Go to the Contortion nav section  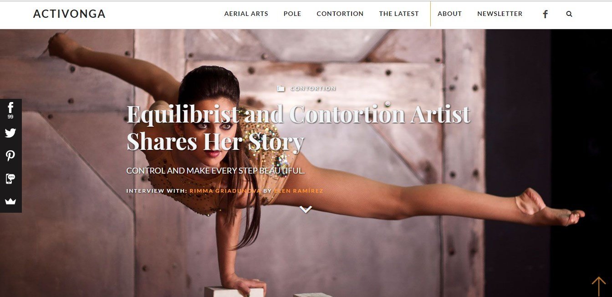340,14
